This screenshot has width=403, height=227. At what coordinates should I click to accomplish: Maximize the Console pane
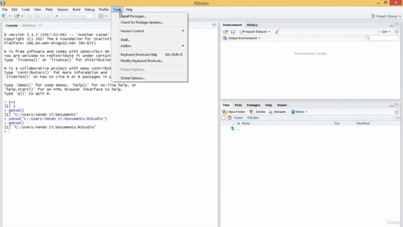pos(214,25)
